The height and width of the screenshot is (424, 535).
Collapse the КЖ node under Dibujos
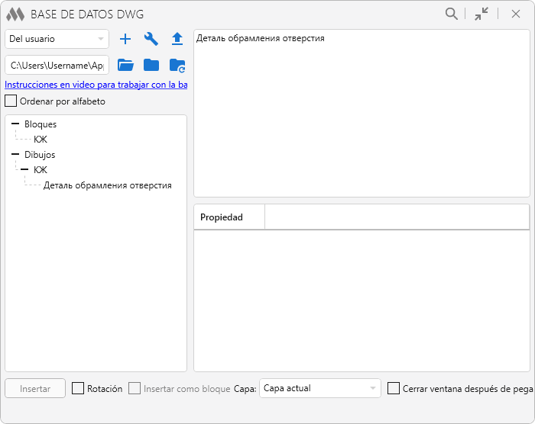(24, 169)
